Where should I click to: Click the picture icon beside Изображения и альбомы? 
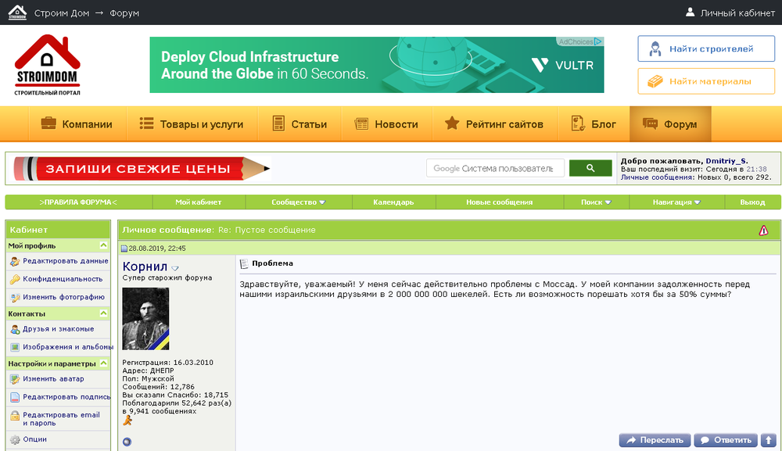click(x=15, y=347)
